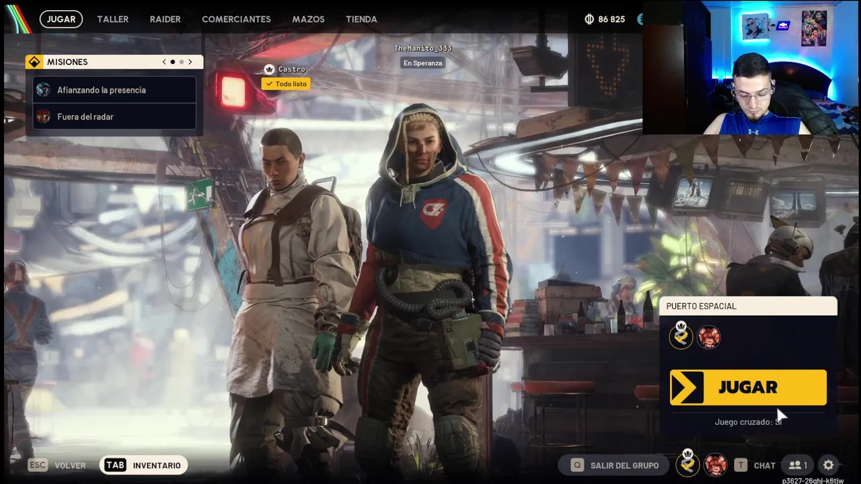Click the streamer webcam overlay
861x484 pixels.
[x=751, y=67]
